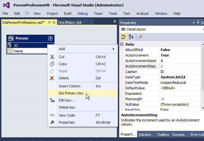Screen dimensions: 204x141
Task: Open the Window menu
Action: [161, 13]
